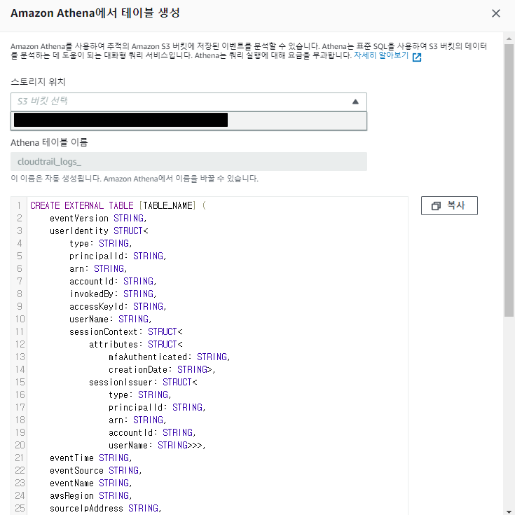Image resolution: width=515 pixels, height=515 pixels.
Task: Click the sourceIpAddress STRING line
Action: (106, 509)
